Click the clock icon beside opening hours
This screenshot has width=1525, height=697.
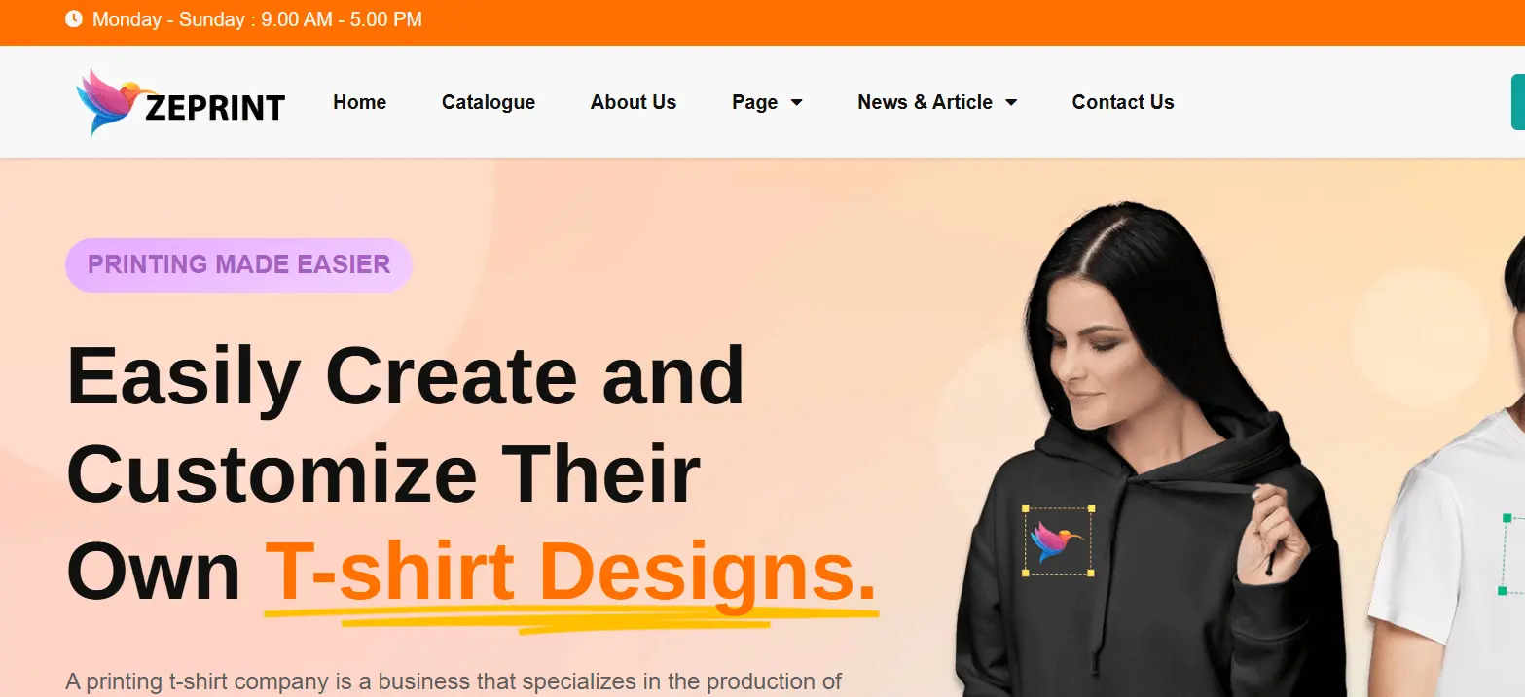coord(74,19)
